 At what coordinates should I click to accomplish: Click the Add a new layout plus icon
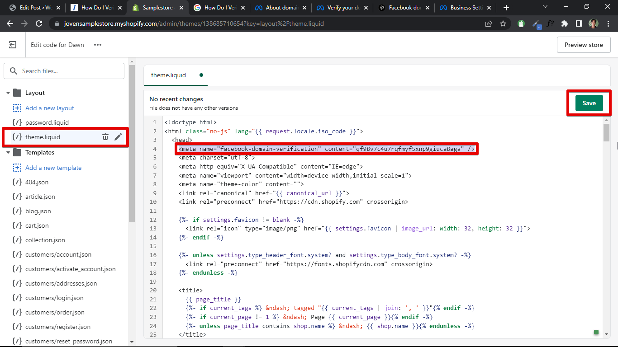[17, 108]
